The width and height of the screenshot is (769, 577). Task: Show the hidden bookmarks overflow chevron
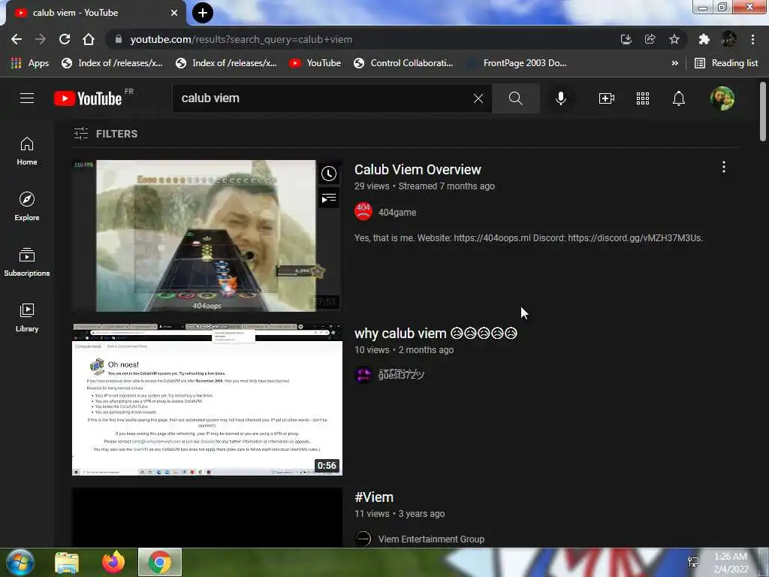click(x=675, y=63)
